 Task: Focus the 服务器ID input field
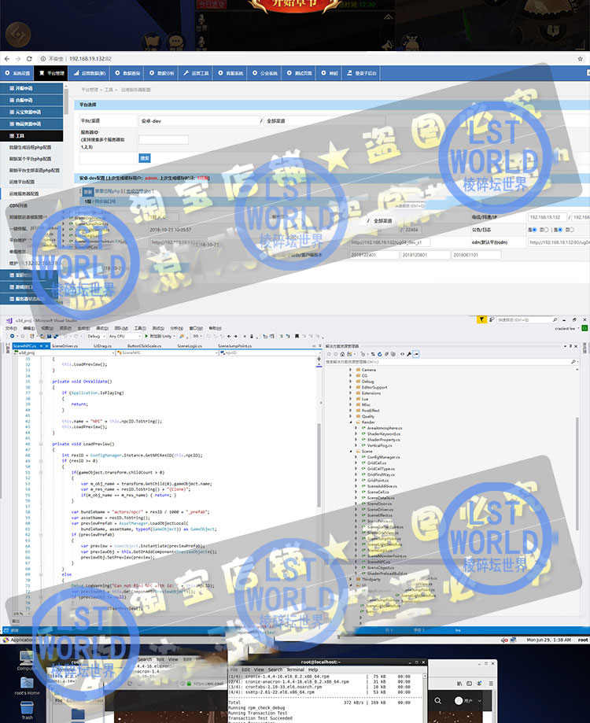pos(163,139)
